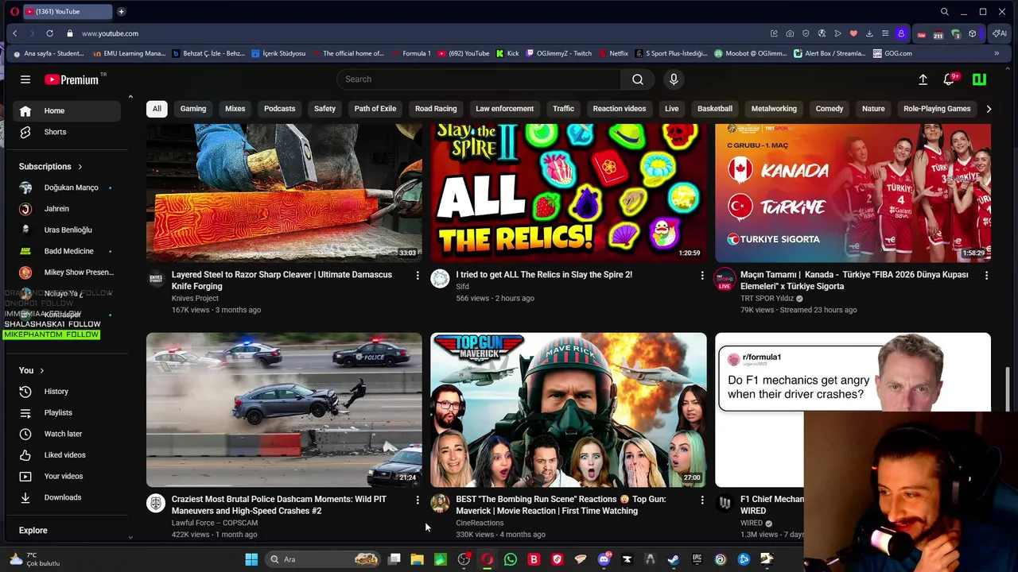Open Playlists in the sidebar
Viewport: 1018px width, 572px height.
66,413
